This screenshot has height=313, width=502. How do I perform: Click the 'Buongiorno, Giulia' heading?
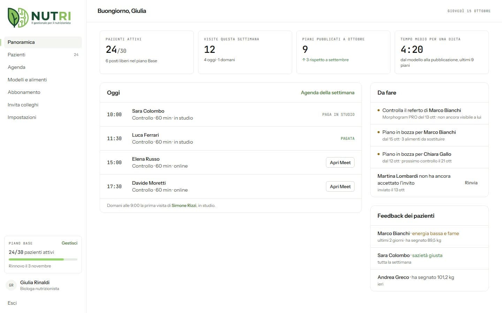point(122,11)
